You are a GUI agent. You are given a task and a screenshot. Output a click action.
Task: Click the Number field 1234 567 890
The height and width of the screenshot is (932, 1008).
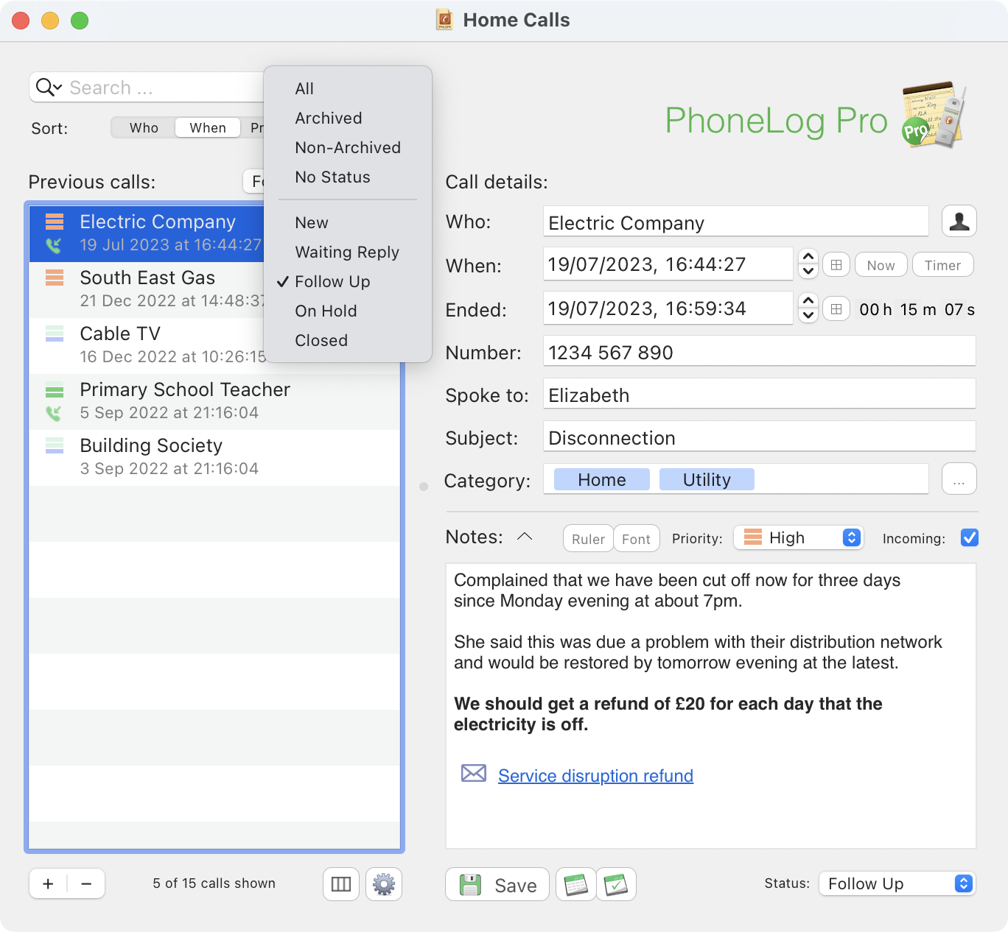pyautogui.click(x=759, y=351)
